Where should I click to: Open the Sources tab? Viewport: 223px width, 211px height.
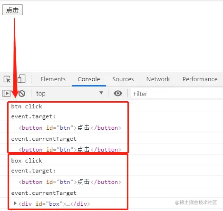coord(123,79)
